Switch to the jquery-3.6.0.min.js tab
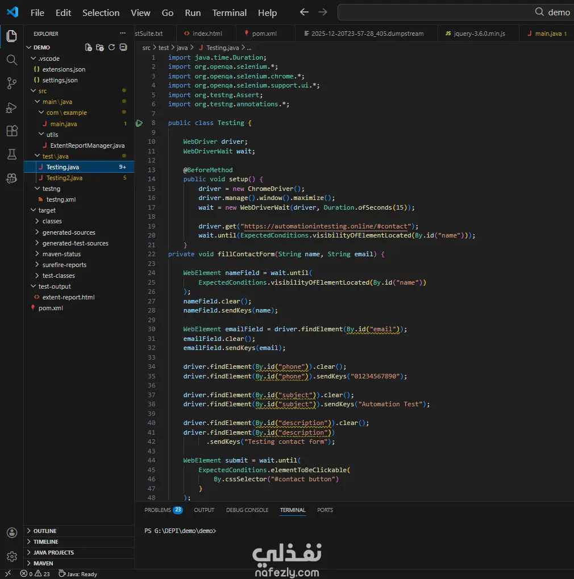Screen dimensions: 574x579 click(x=478, y=33)
